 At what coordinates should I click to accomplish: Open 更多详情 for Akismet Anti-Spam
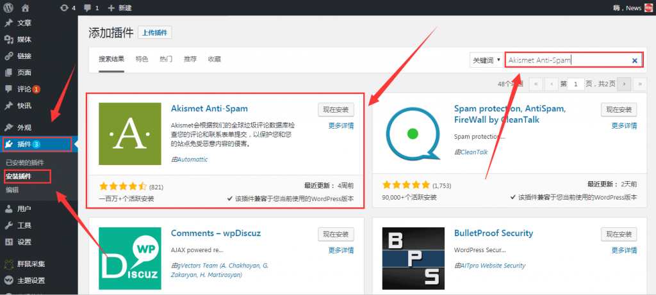point(341,125)
